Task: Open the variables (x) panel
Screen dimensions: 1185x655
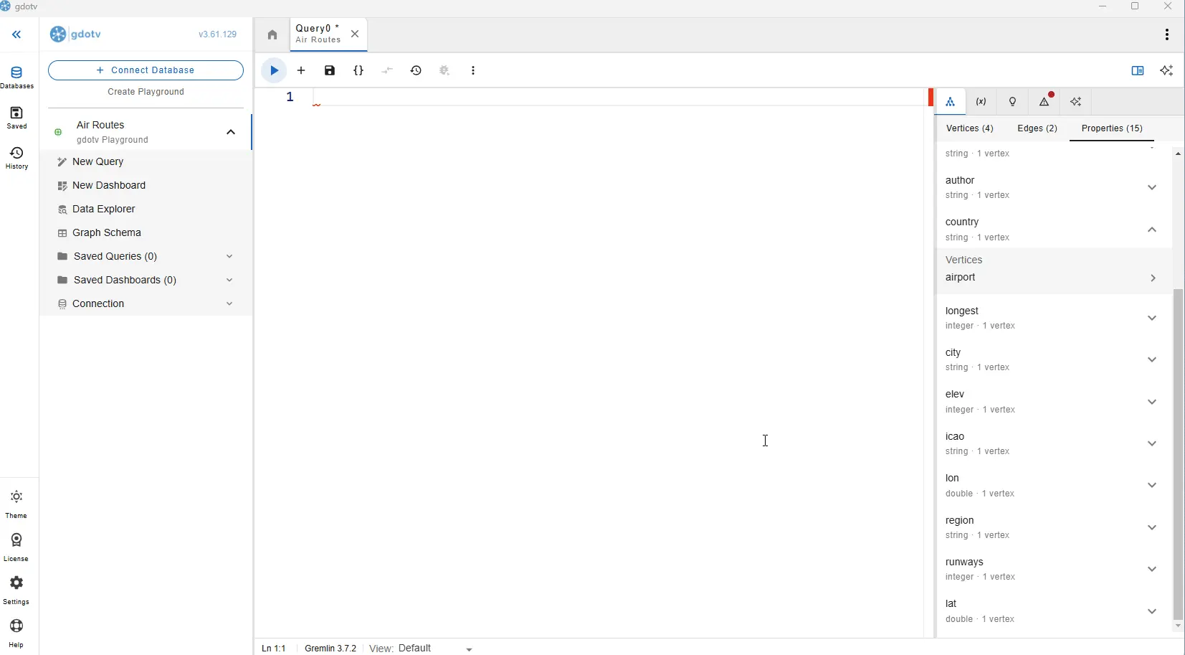Action: pos(981,102)
